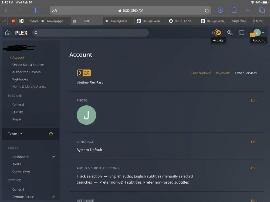Open the first Deluge Web tab
The width and height of the screenshot is (270, 202).
tap(151, 21)
